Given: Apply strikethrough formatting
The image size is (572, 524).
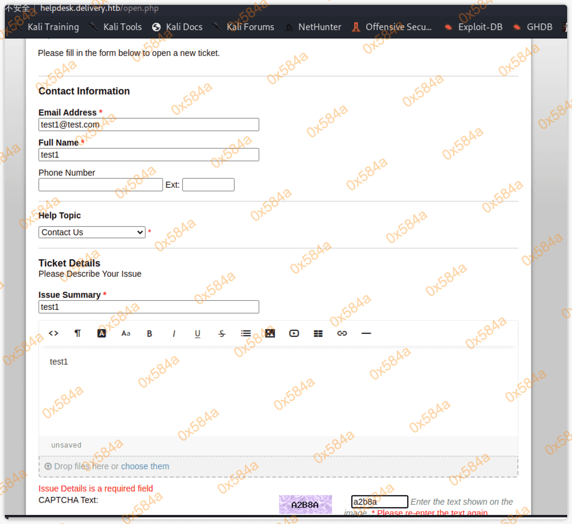Looking at the screenshot, I should click(222, 333).
